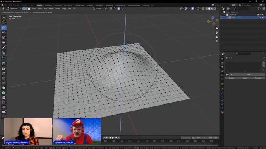The width and height of the screenshot is (266, 149).
Task: Enable edge select mode
Action: [27, 8]
